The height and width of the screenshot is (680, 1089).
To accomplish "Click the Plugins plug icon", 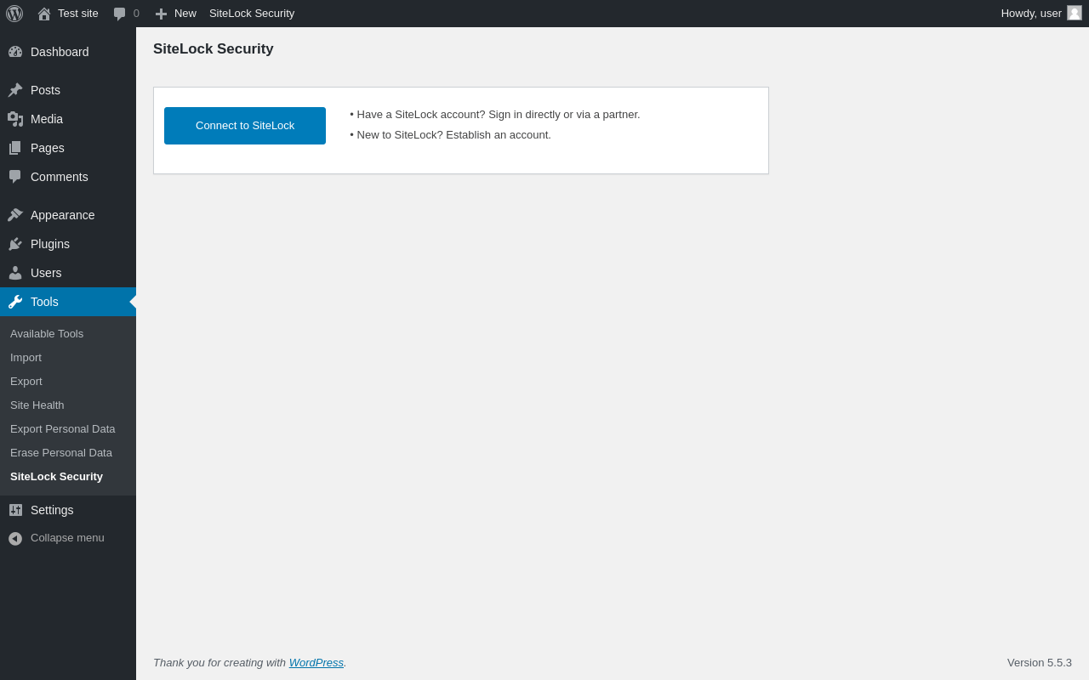I will pos(15,244).
